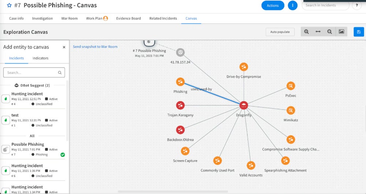Open the blue three-dot more options menu
The height and width of the screenshot is (194, 366).
pos(292,5)
